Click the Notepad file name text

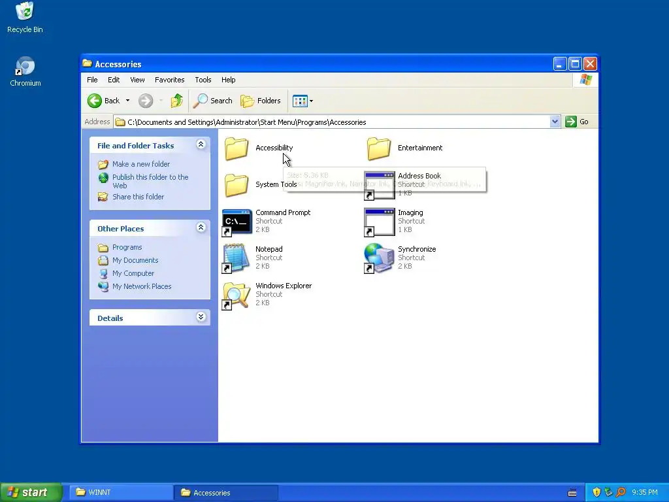click(269, 249)
